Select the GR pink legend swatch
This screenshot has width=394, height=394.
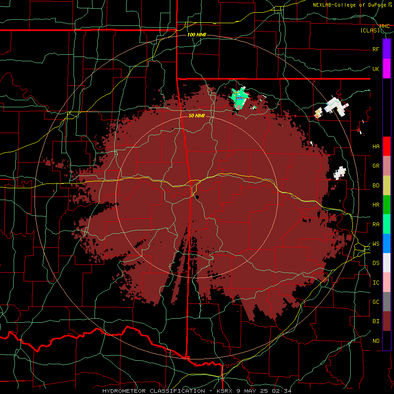[387, 165]
